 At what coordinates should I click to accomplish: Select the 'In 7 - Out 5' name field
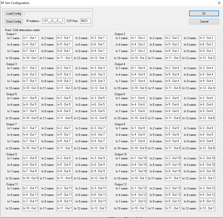click(30, 111)
